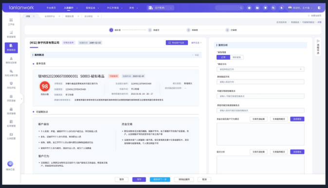The image size is (328, 188).
Task: Click 引用尽调结果 beside 疑点分析
Action: point(258,152)
